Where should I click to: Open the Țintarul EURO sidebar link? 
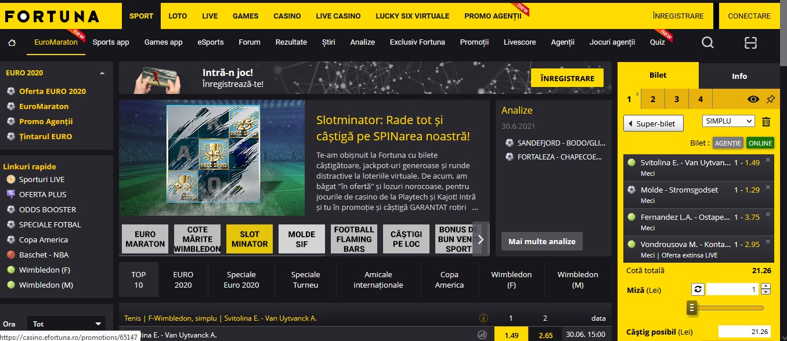click(46, 136)
